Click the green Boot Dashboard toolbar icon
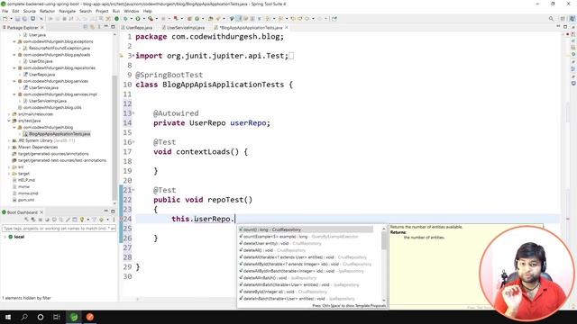 (116, 19)
